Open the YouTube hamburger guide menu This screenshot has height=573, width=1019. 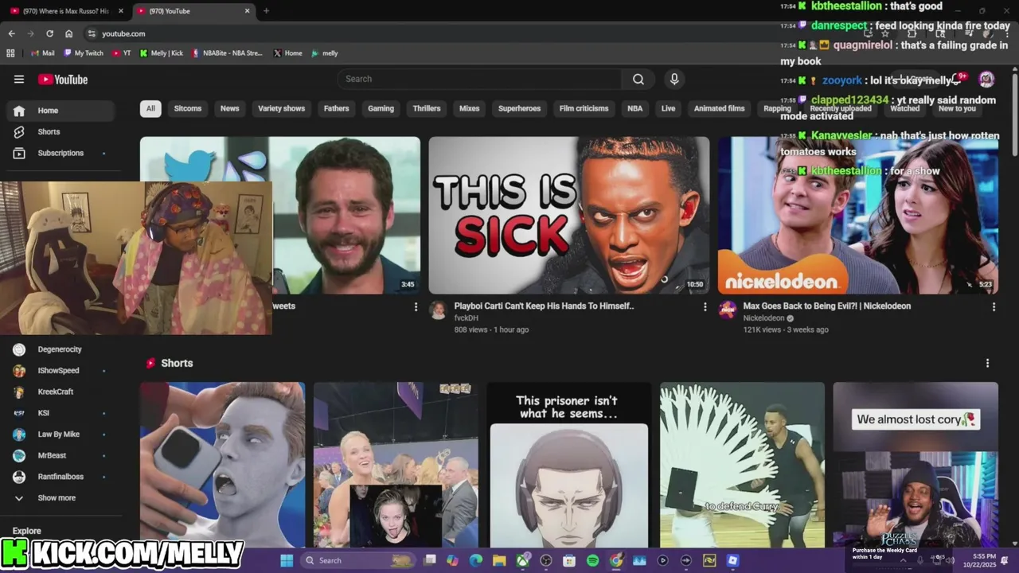pyautogui.click(x=19, y=79)
